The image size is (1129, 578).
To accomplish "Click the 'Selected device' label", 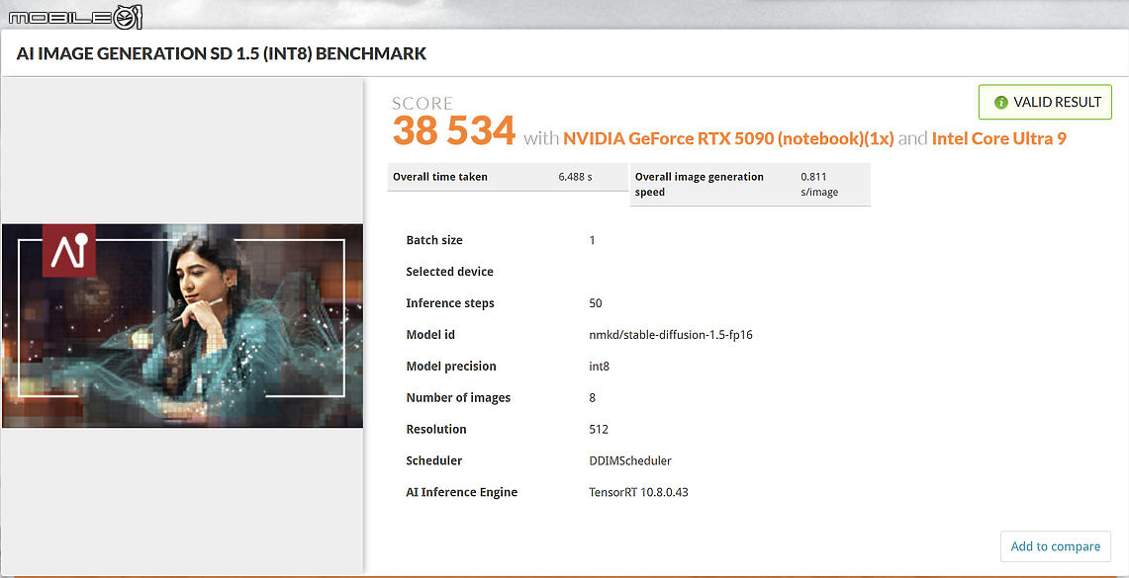I will (450, 272).
